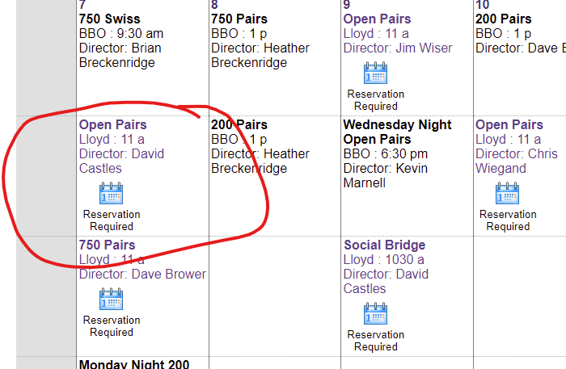Select the calendar icon under Dave Brower's 750 Pairs
566x369 pixels.
click(x=111, y=300)
